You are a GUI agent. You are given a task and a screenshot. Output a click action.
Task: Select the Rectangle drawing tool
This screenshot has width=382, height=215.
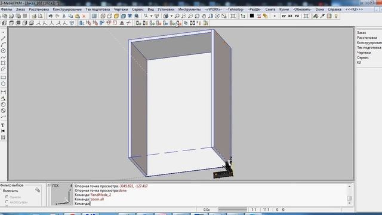click(3, 78)
